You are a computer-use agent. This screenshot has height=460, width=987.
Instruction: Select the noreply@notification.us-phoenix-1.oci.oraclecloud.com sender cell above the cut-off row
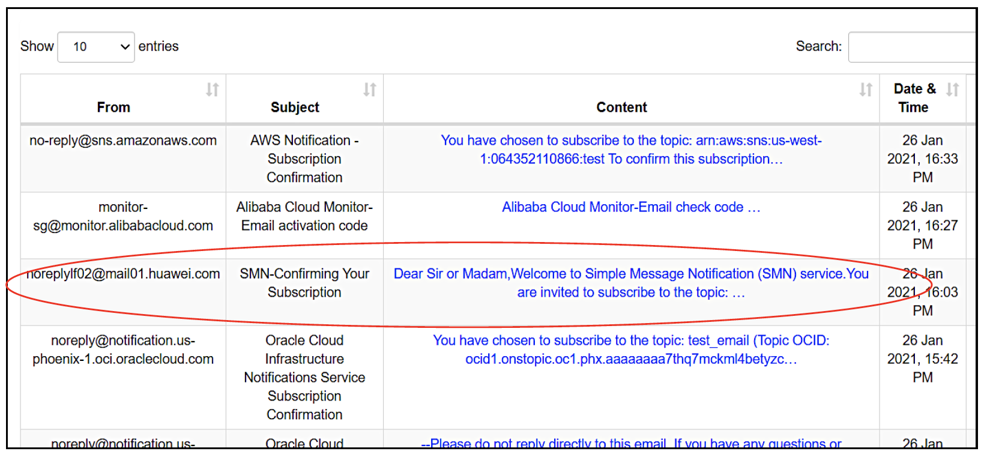[123, 377]
